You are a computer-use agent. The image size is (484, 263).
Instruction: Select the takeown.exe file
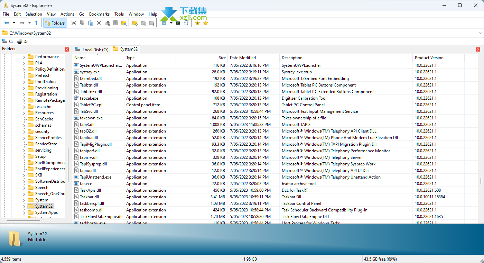[x=91, y=118]
